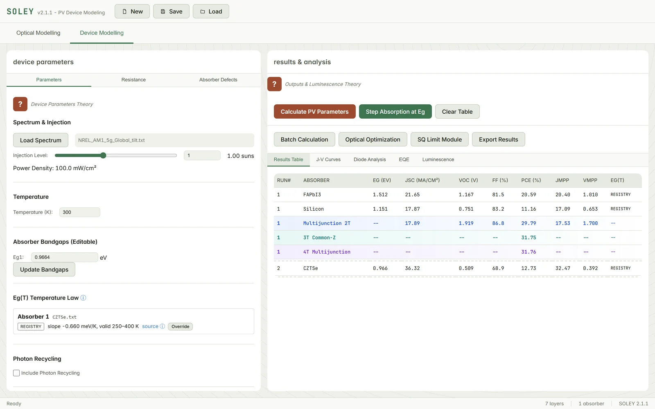Image resolution: width=655 pixels, height=409 pixels.
Task: Open Batch Calculation
Action: tap(304, 139)
